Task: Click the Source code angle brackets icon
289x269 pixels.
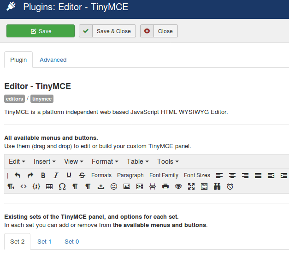Action: coord(24,186)
